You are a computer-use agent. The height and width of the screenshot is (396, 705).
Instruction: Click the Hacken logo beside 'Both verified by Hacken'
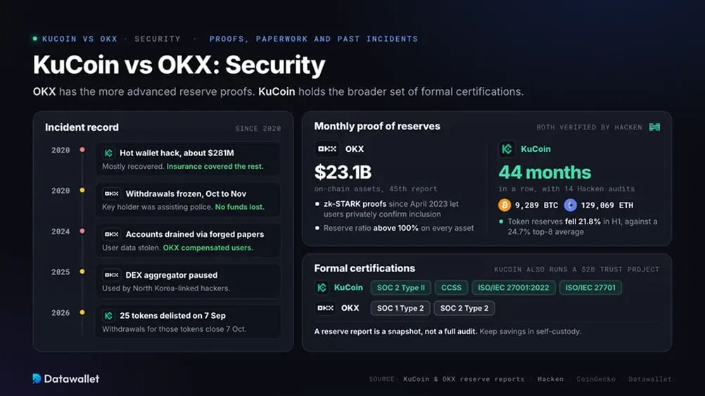[654, 127]
